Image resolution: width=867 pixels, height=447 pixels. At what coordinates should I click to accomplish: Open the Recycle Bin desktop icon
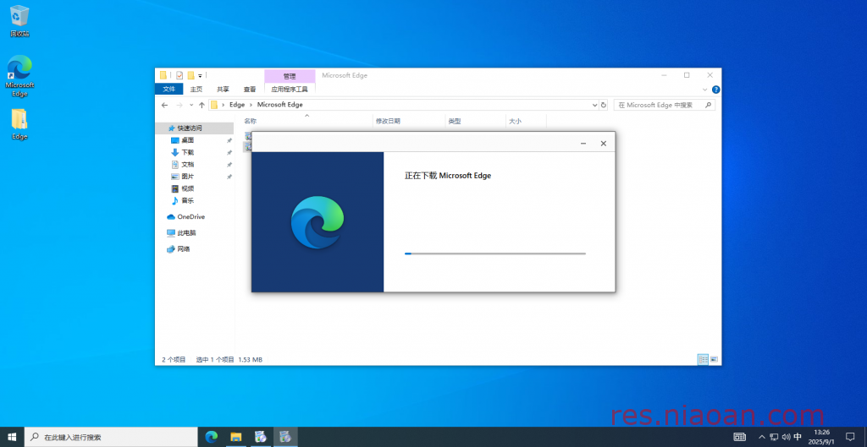19,21
